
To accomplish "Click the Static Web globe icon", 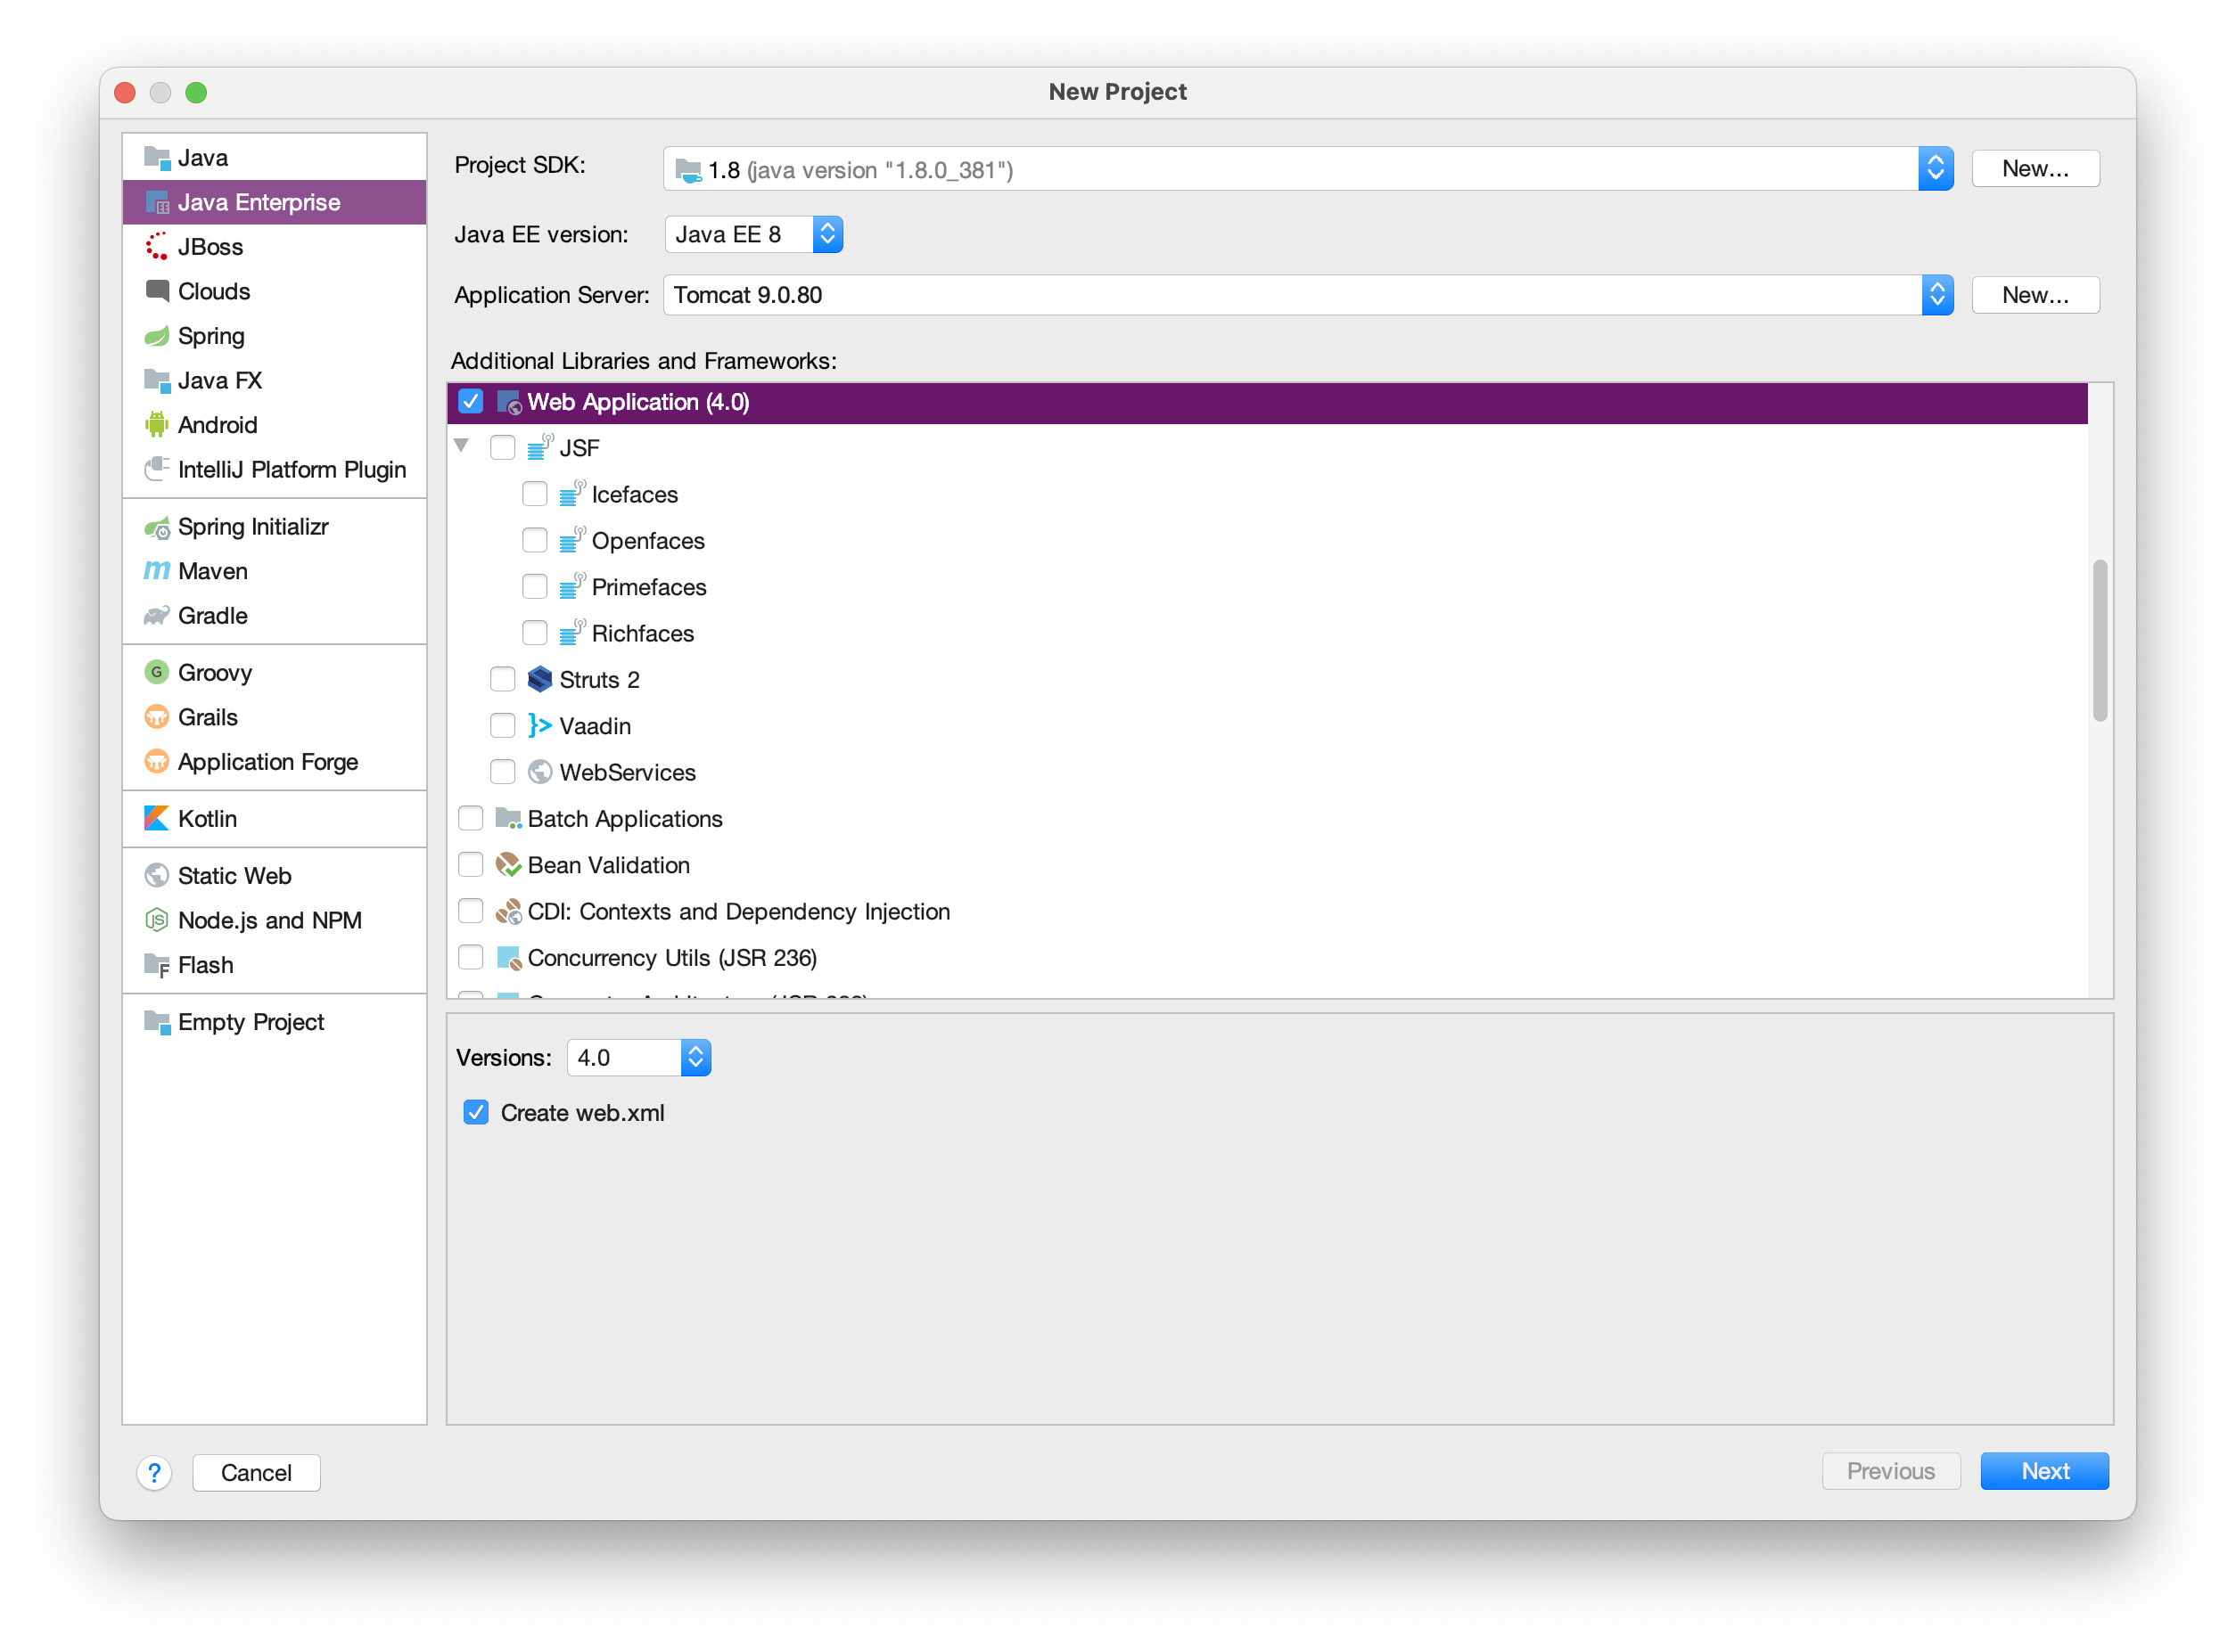I will click(x=156, y=876).
